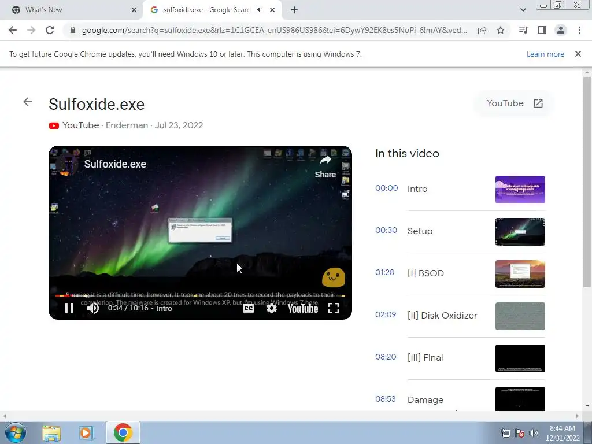Select the BSOD chapter thumbnail

pos(520,273)
